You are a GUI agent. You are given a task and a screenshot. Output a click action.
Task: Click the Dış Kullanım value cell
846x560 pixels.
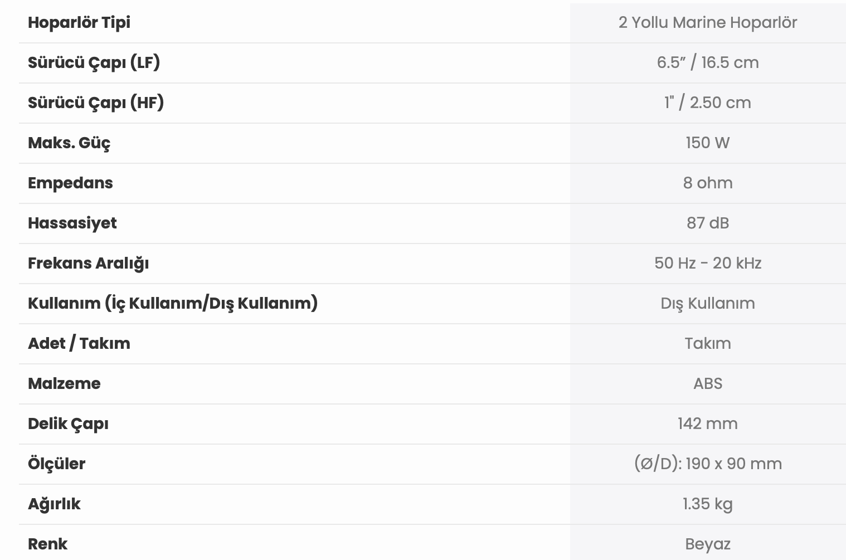(708, 304)
